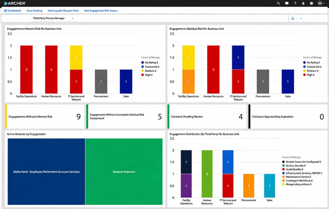Open the search icon in top bar

pyautogui.click(x=278, y=3)
